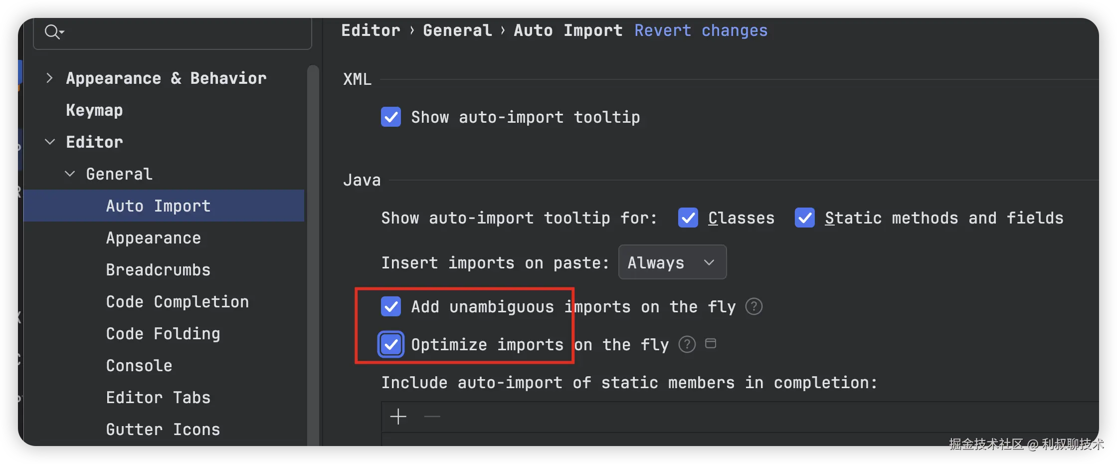
Task: Open Code Folding settings
Action: pos(163,333)
